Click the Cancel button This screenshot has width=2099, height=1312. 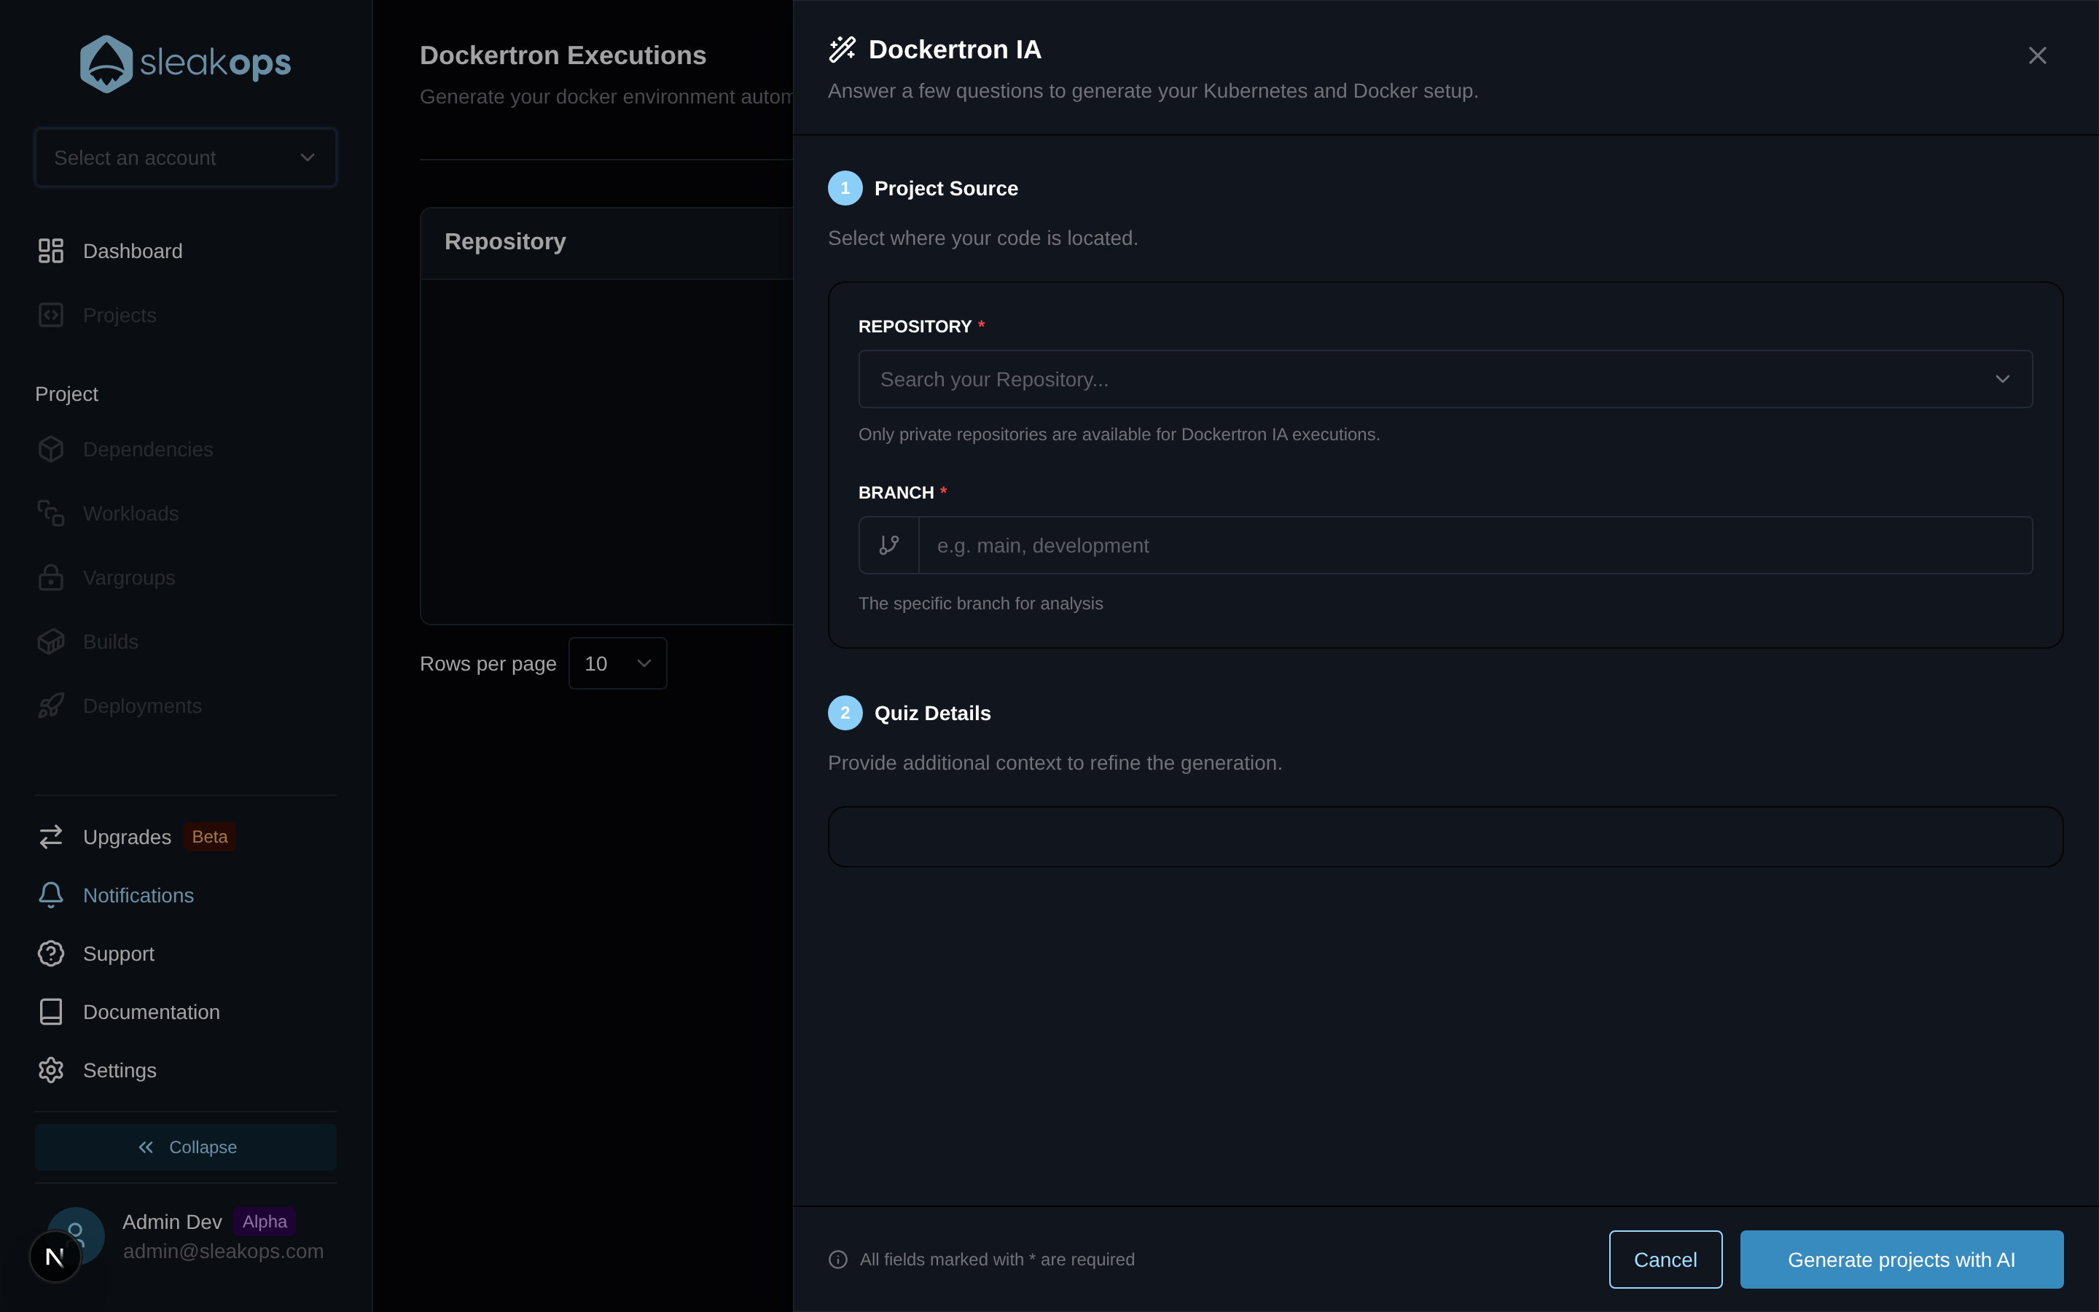click(x=1665, y=1259)
